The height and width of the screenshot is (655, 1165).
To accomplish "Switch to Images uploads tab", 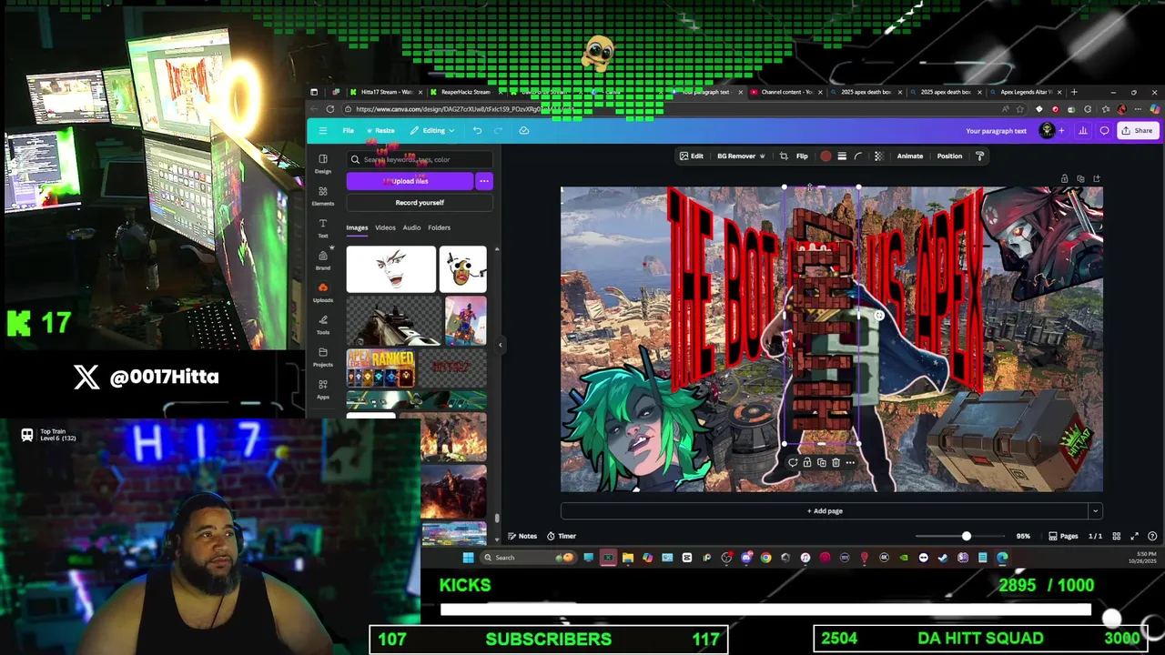I will 357,227.
